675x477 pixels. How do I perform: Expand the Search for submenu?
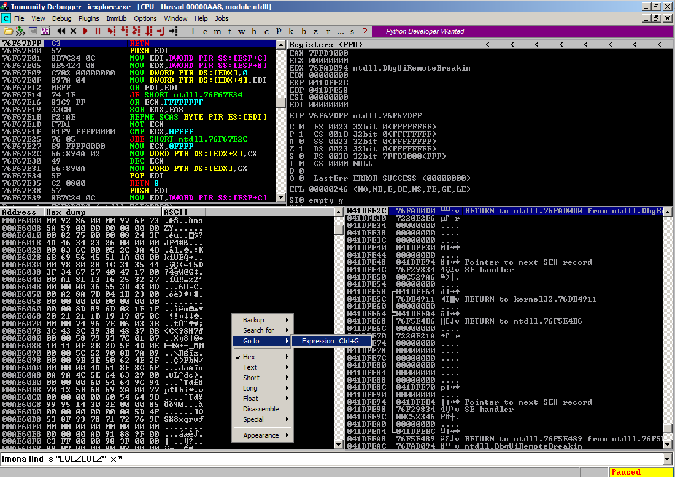point(262,330)
